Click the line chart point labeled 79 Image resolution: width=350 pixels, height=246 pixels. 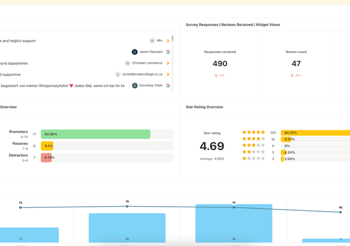(127, 206)
